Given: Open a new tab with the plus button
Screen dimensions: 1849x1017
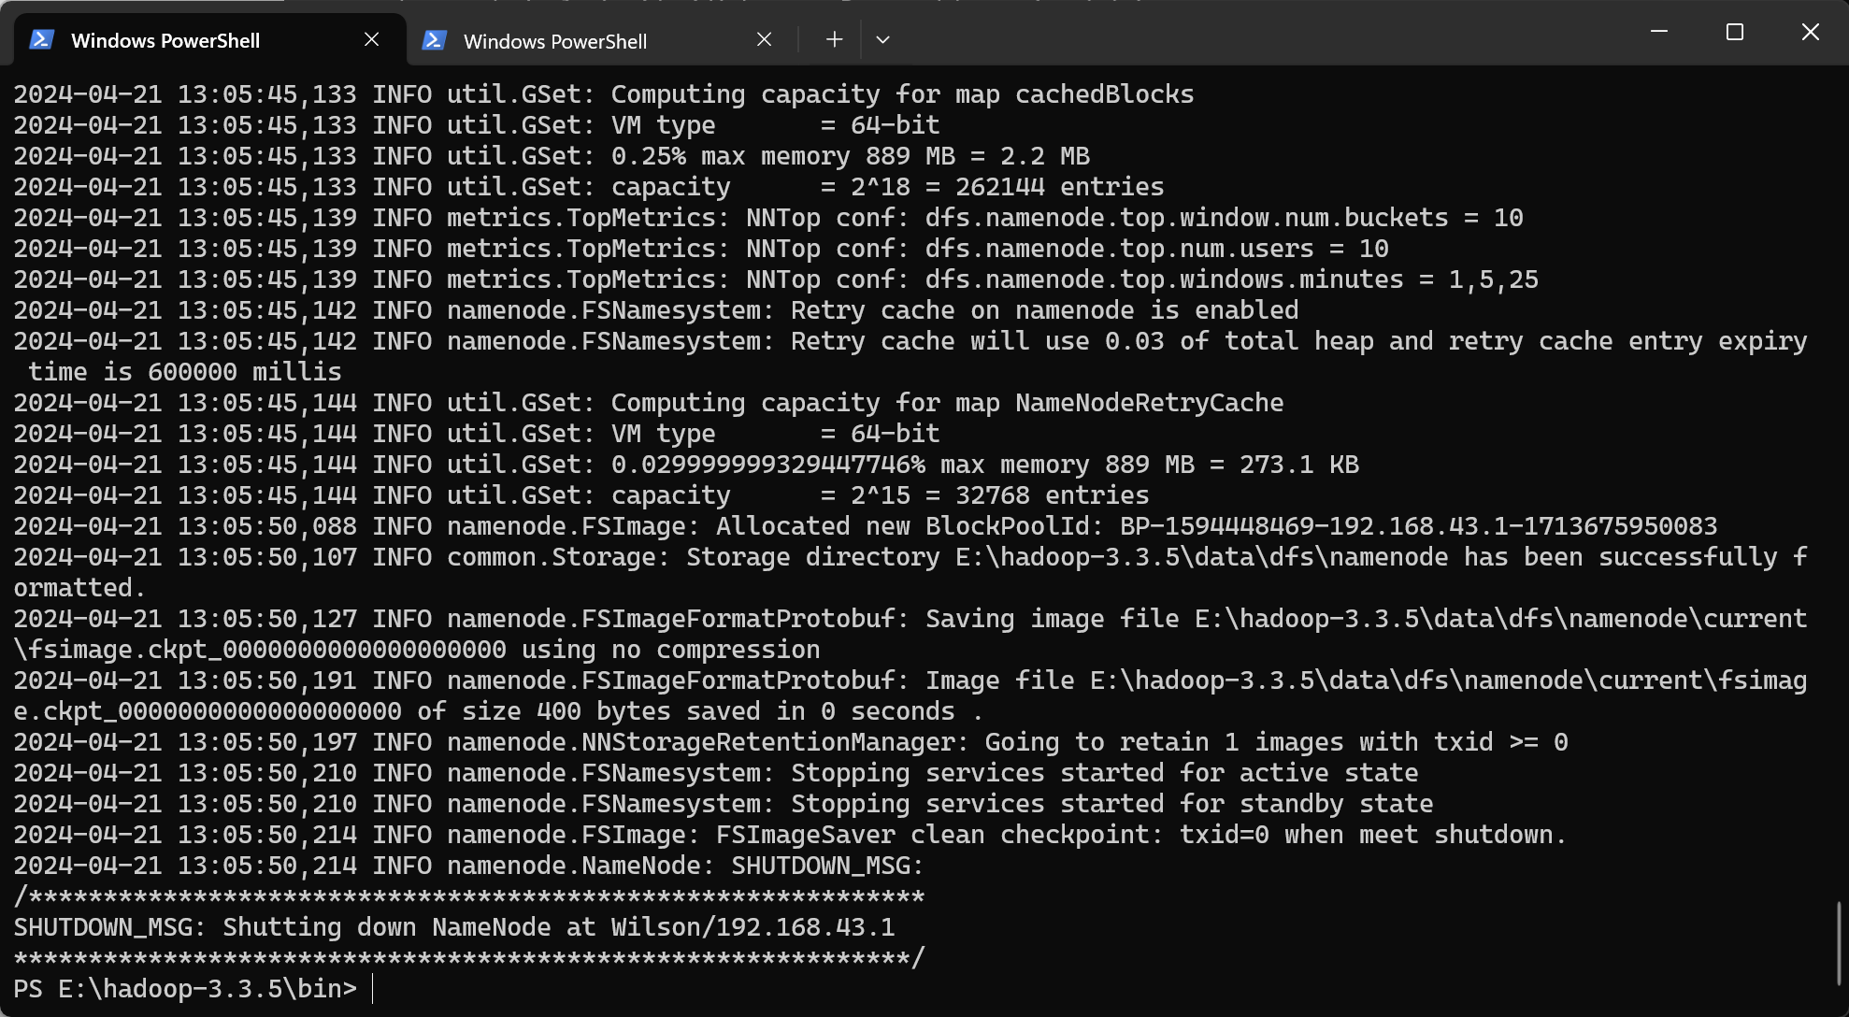Looking at the screenshot, I should 834,39.
